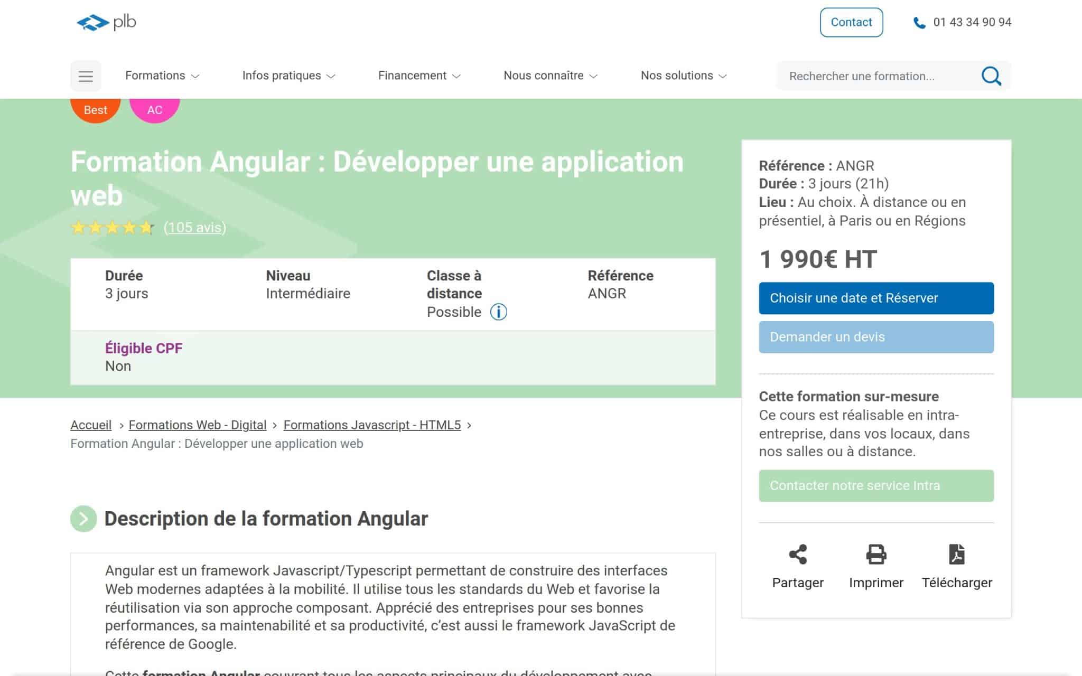Click the plb logo

[106, 22]
